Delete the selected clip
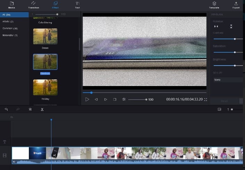 tap(30, 110)
